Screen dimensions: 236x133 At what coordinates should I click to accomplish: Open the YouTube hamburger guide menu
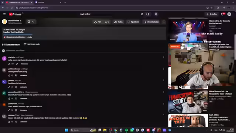(4, 14)
